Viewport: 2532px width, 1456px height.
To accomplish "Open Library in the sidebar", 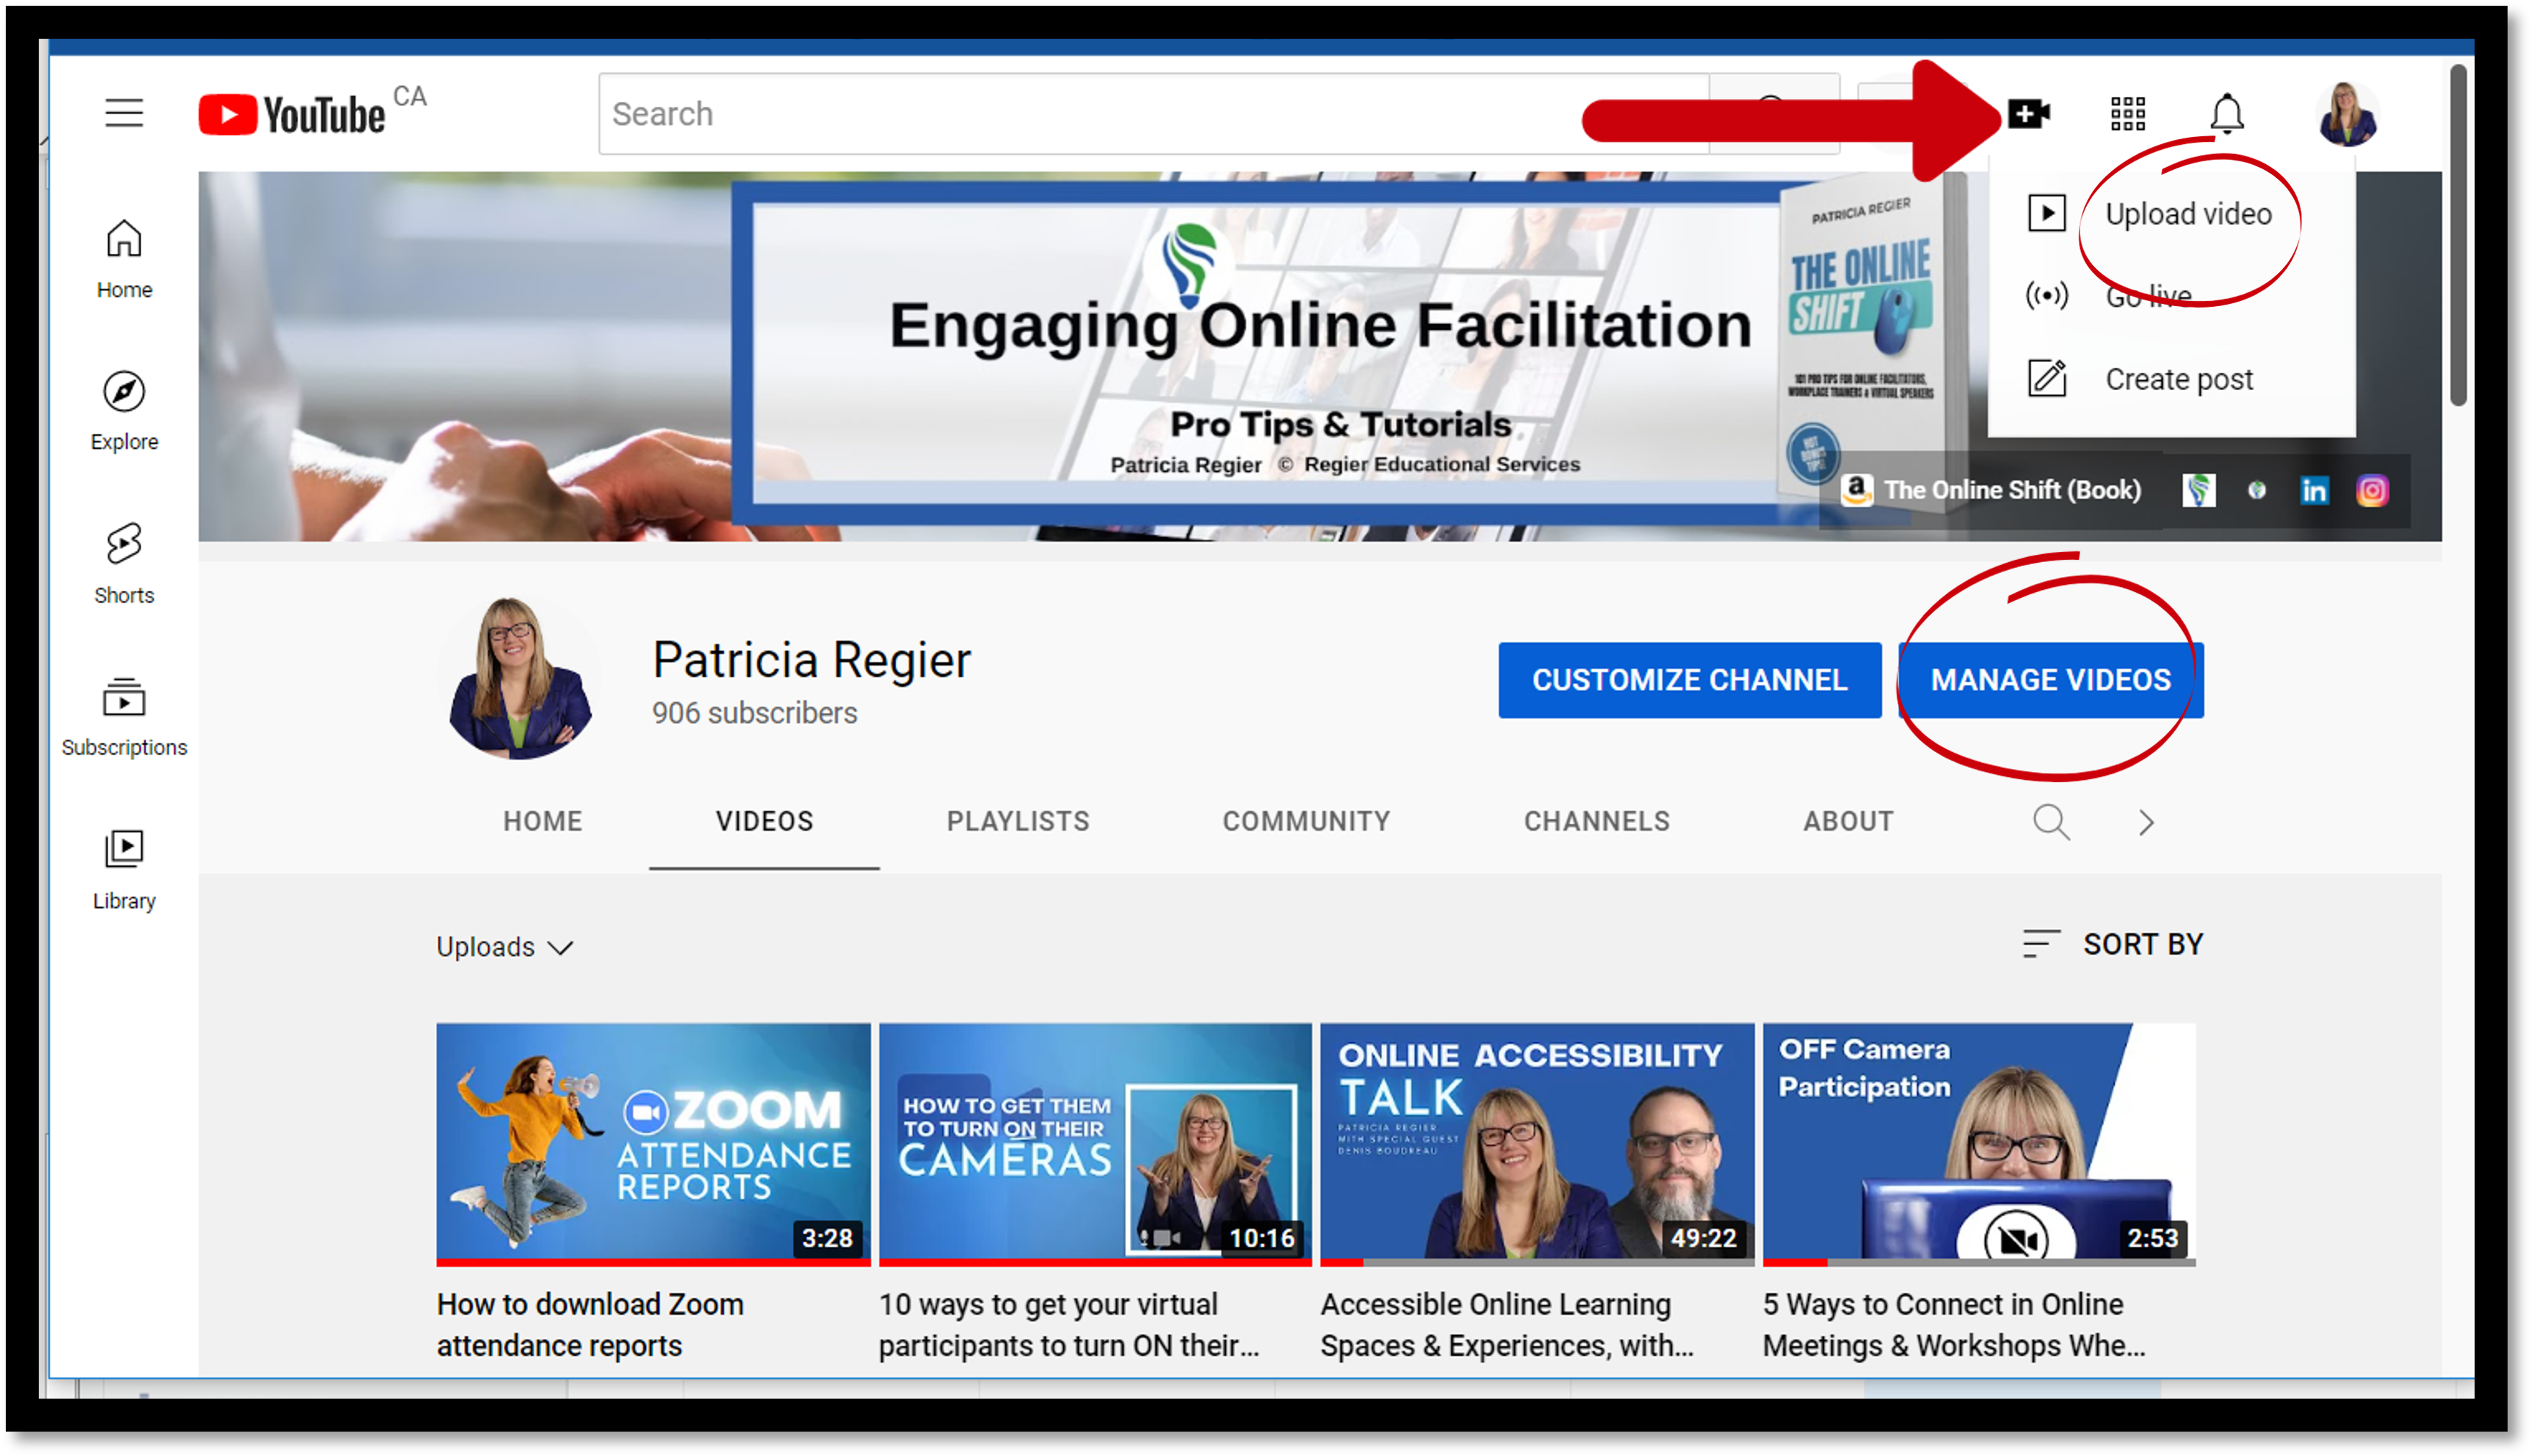I will [x=124, y=870].
